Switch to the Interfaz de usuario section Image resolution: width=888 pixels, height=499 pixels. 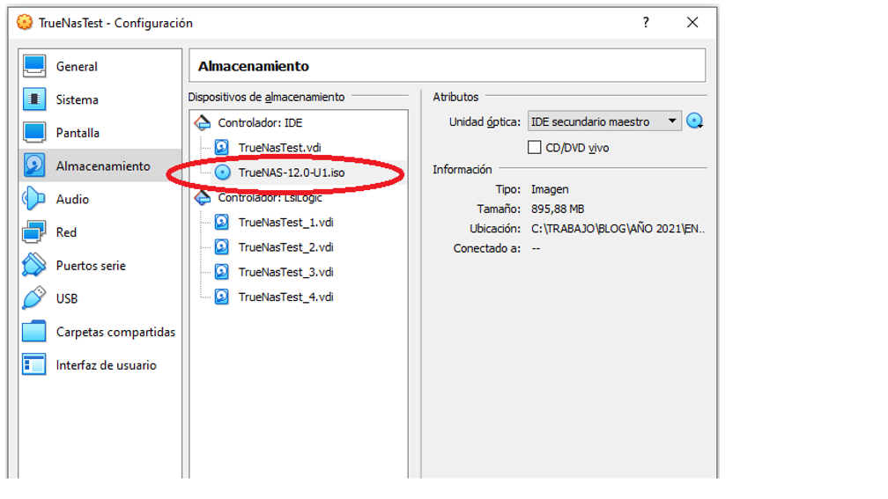tap(106, 365)
